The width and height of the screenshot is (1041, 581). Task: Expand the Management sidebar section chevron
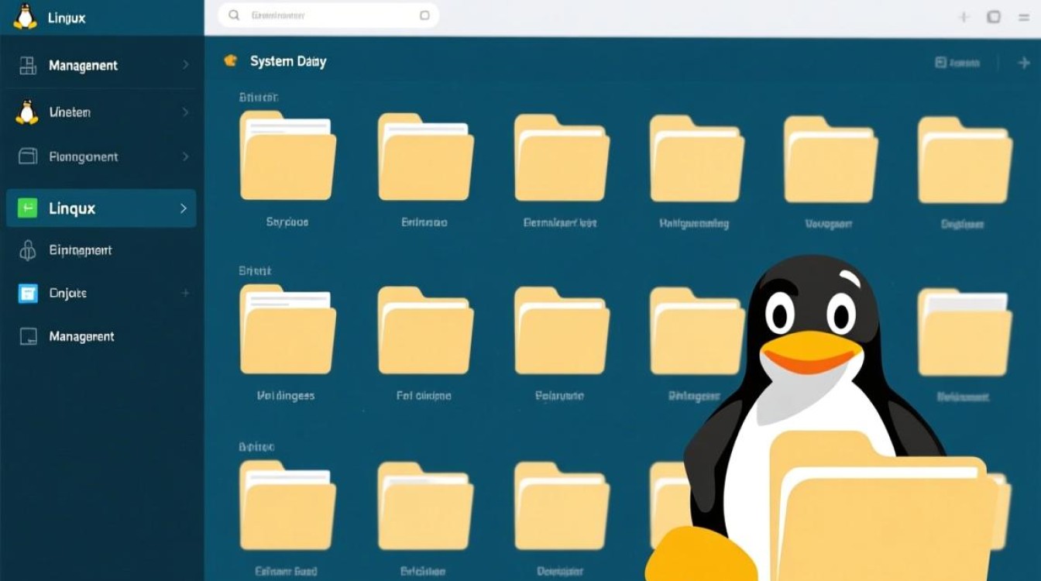(x=185, y=66)
